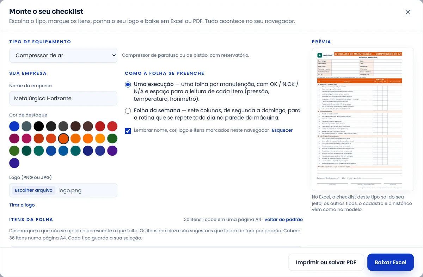Click the checklist preview thumbnail
The image size is (423, 277).
(363, 119)
